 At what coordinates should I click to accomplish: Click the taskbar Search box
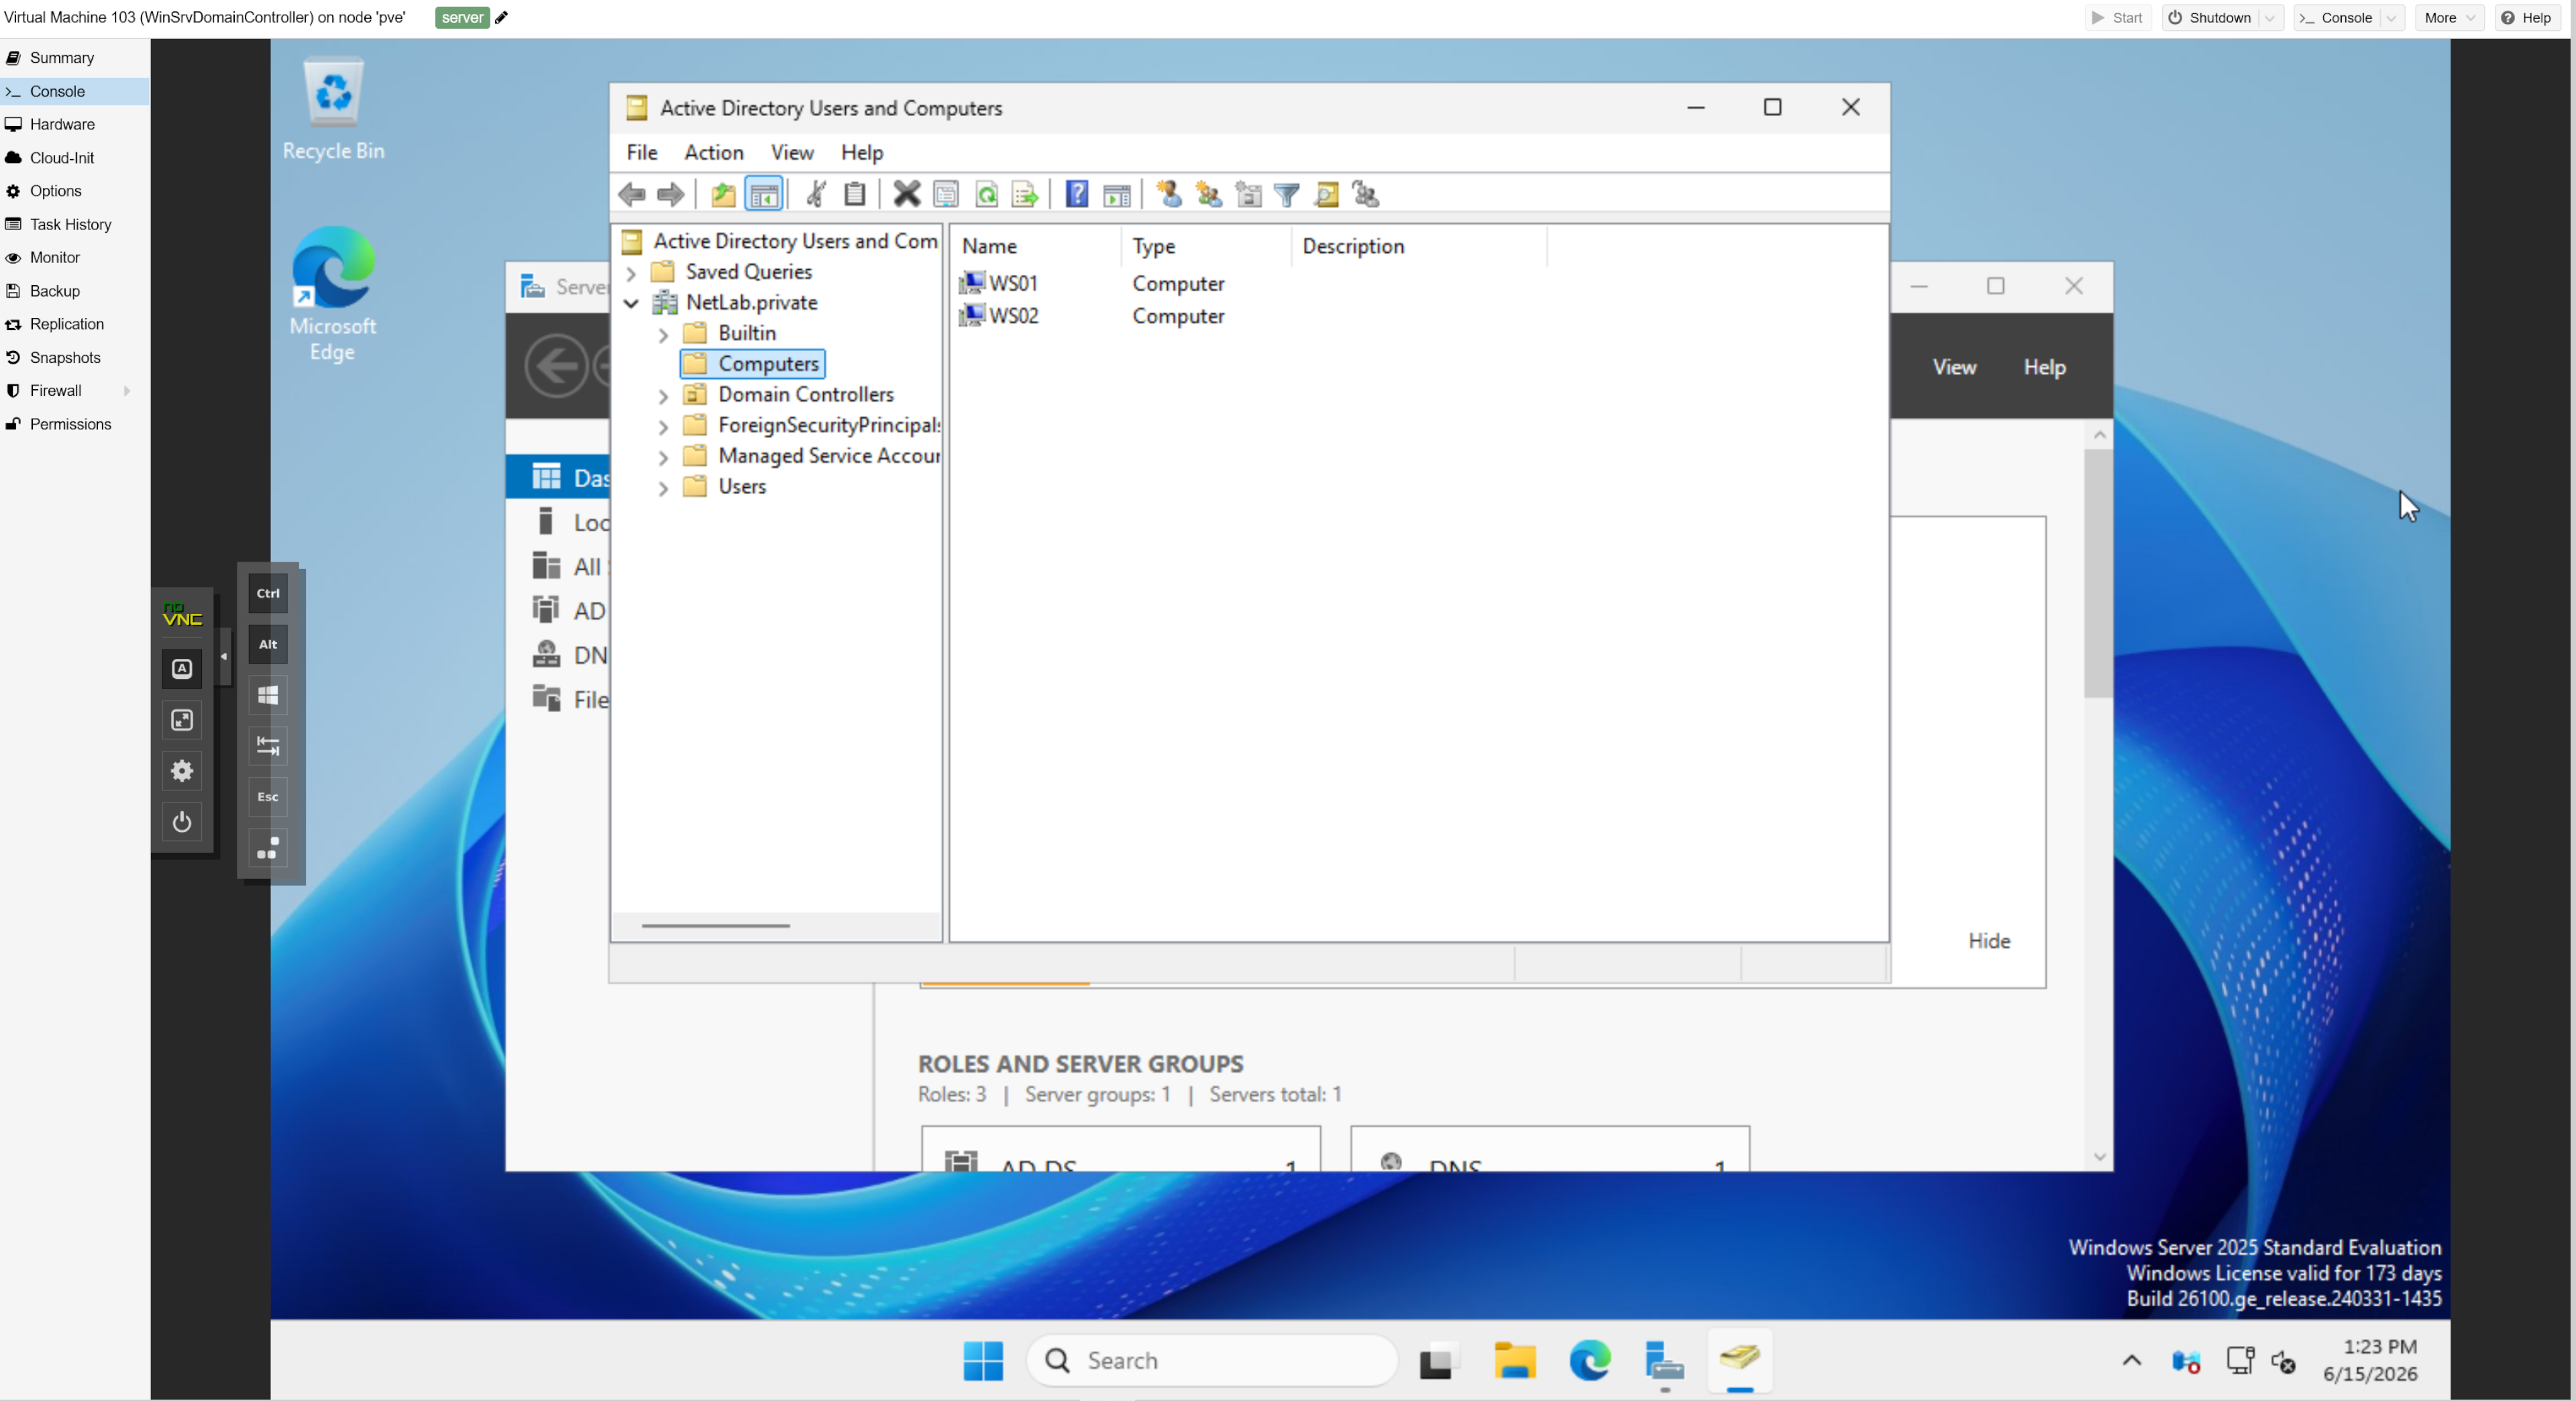tap(1211, 1360)
